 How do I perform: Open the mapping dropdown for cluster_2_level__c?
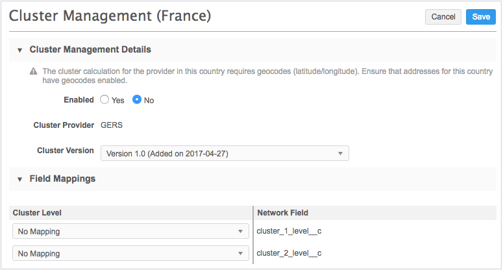tap(130, 253)
